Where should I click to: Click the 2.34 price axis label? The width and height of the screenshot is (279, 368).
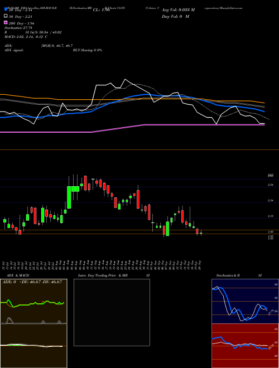tap(270, 201)
